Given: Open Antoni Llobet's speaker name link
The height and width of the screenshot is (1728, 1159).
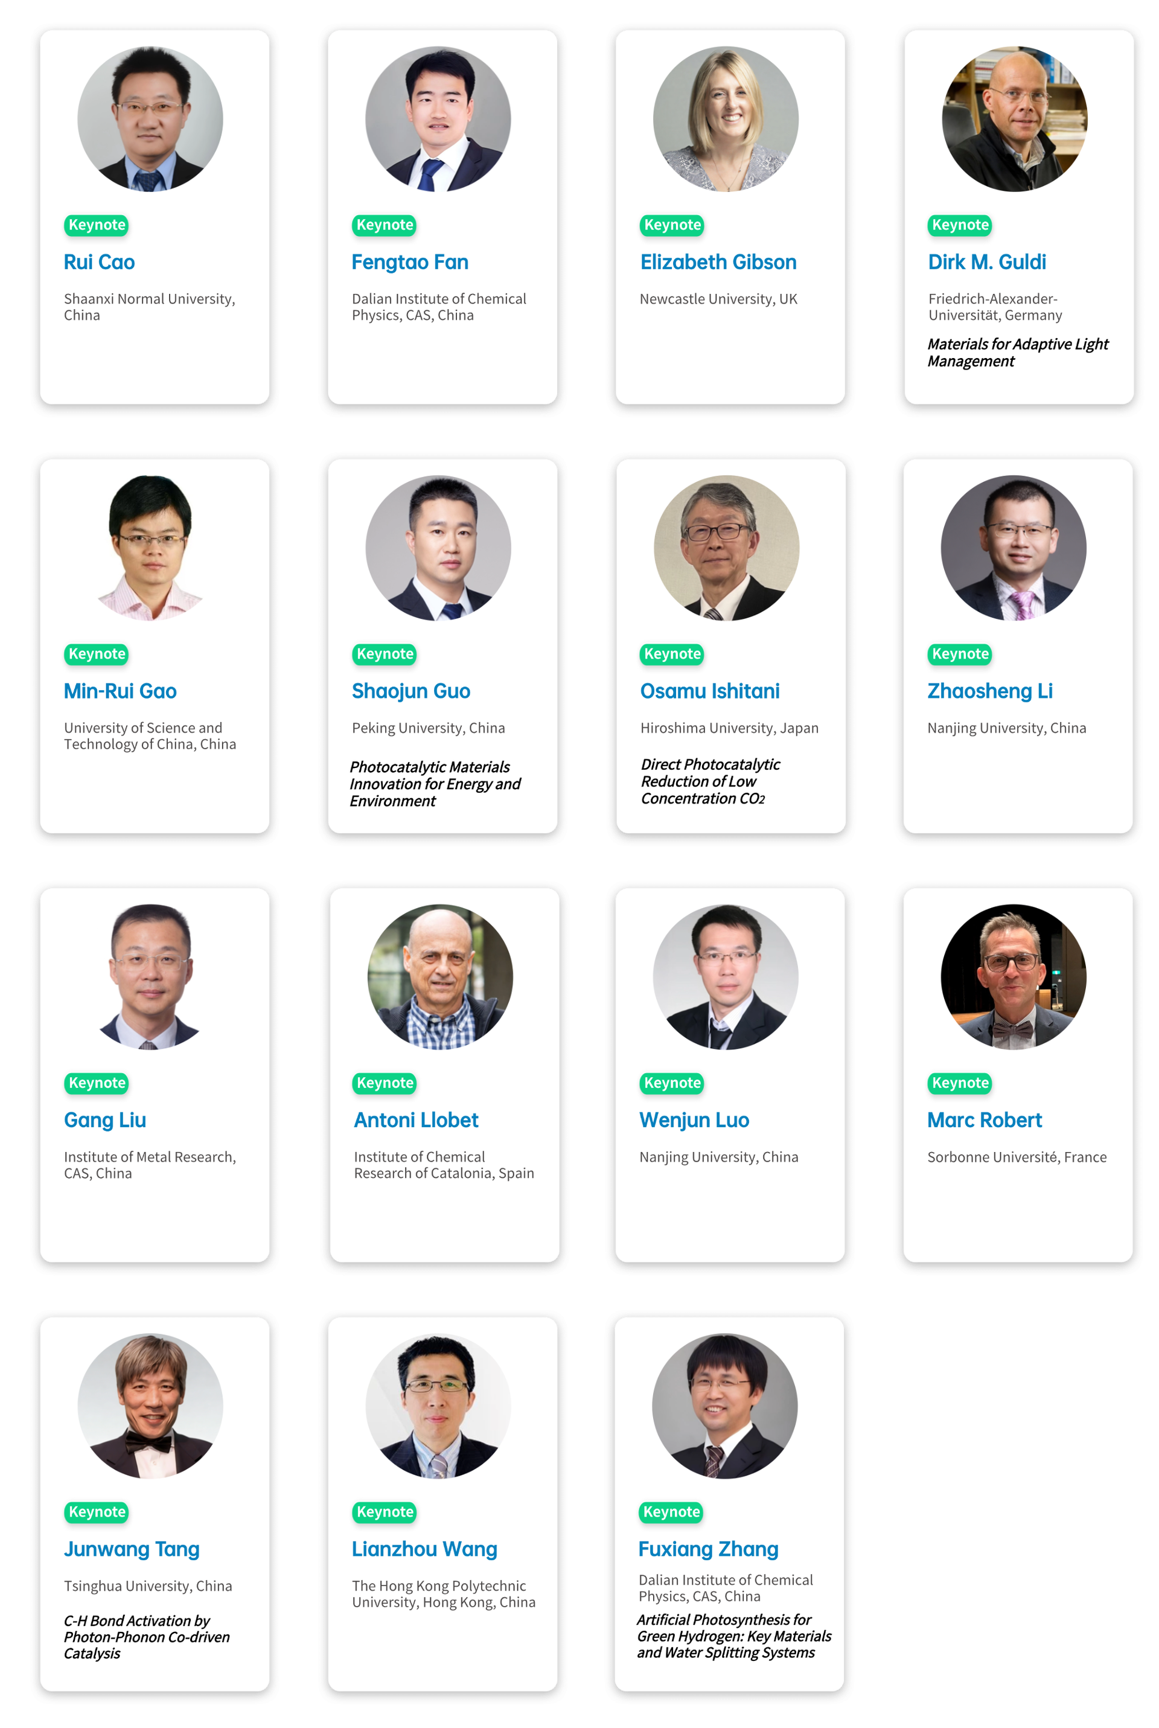Looking at the screenshot, I should tap(416, 1120).
